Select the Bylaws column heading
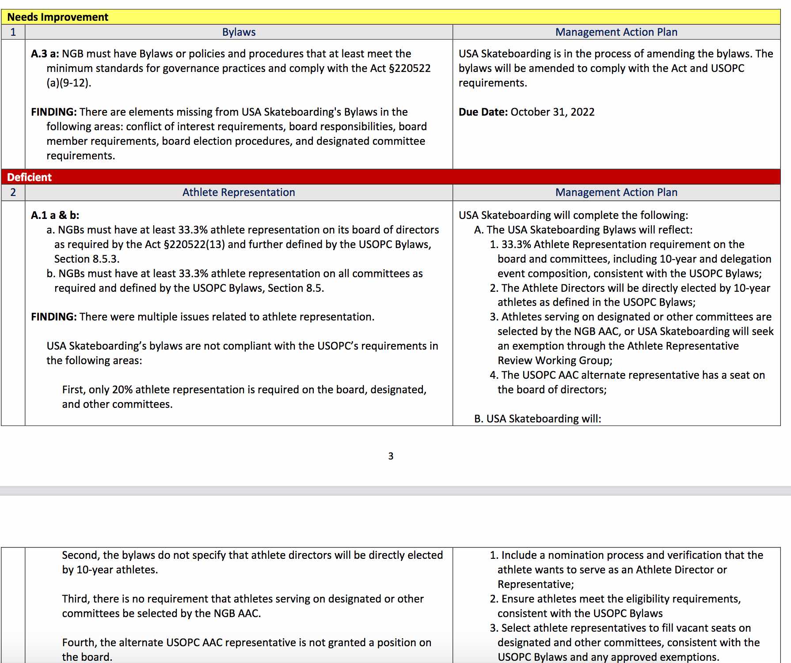 239,32
